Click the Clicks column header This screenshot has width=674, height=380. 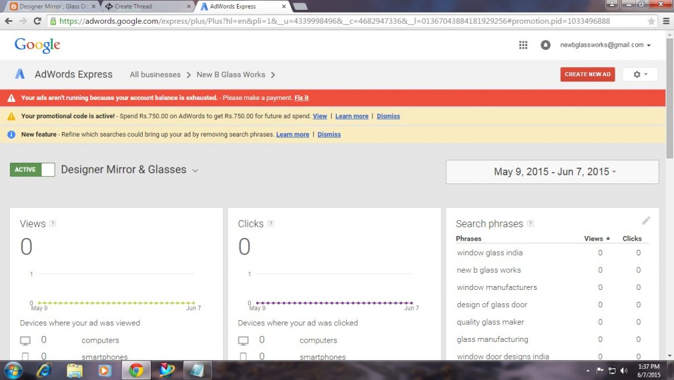point(632,238)
